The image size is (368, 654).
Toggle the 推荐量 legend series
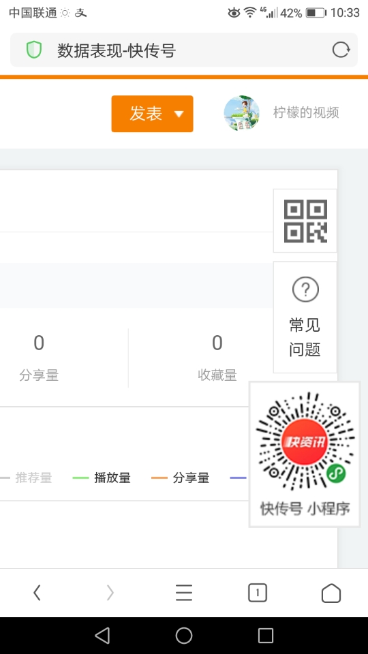pyautogui.click(x=26, y=478)
